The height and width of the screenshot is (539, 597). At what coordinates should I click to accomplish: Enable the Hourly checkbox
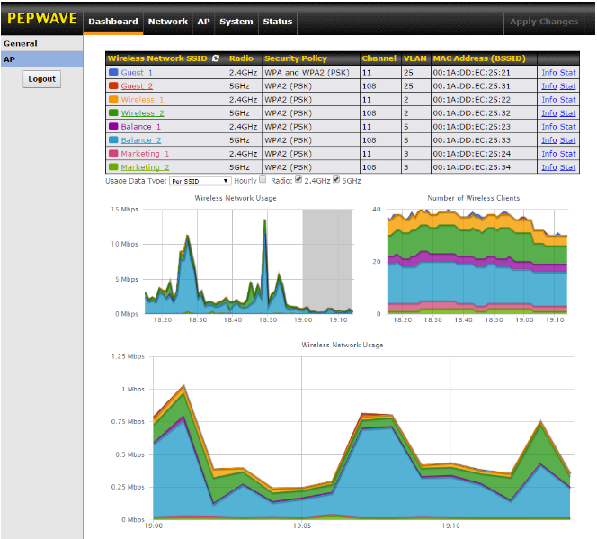(263, 181)
